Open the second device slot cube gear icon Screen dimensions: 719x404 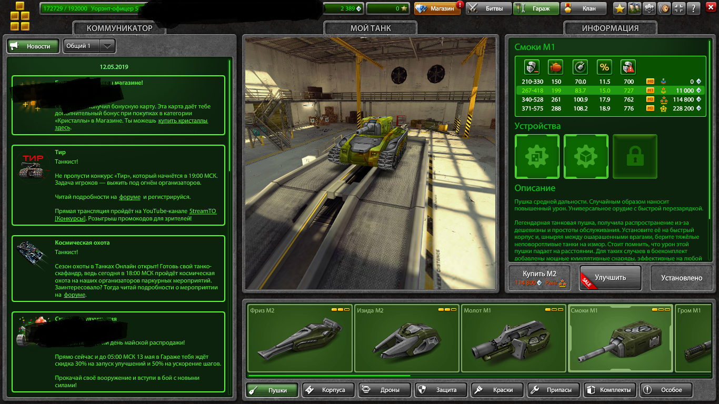[586, 157]
